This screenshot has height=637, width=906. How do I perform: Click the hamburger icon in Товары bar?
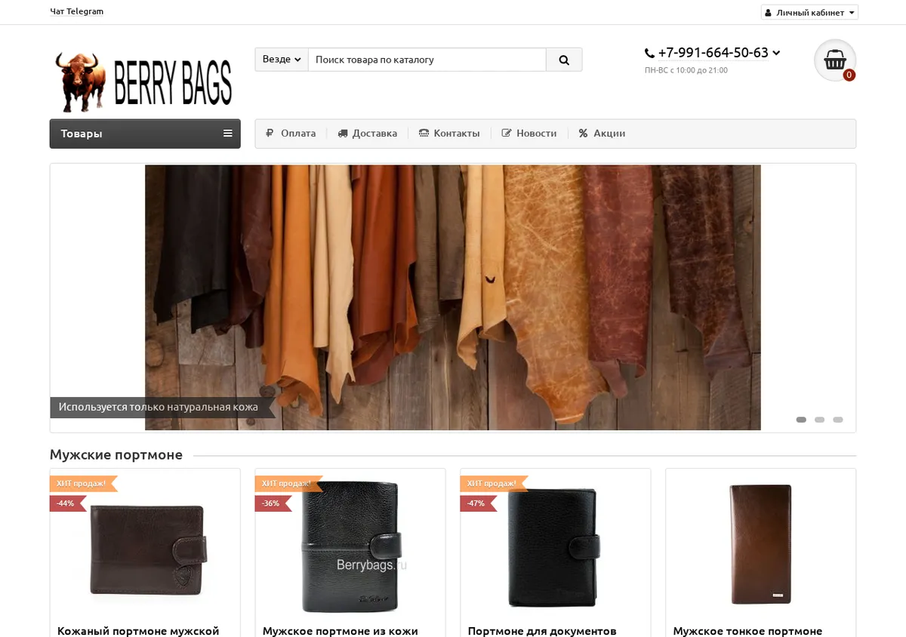[x=228, y=134]
